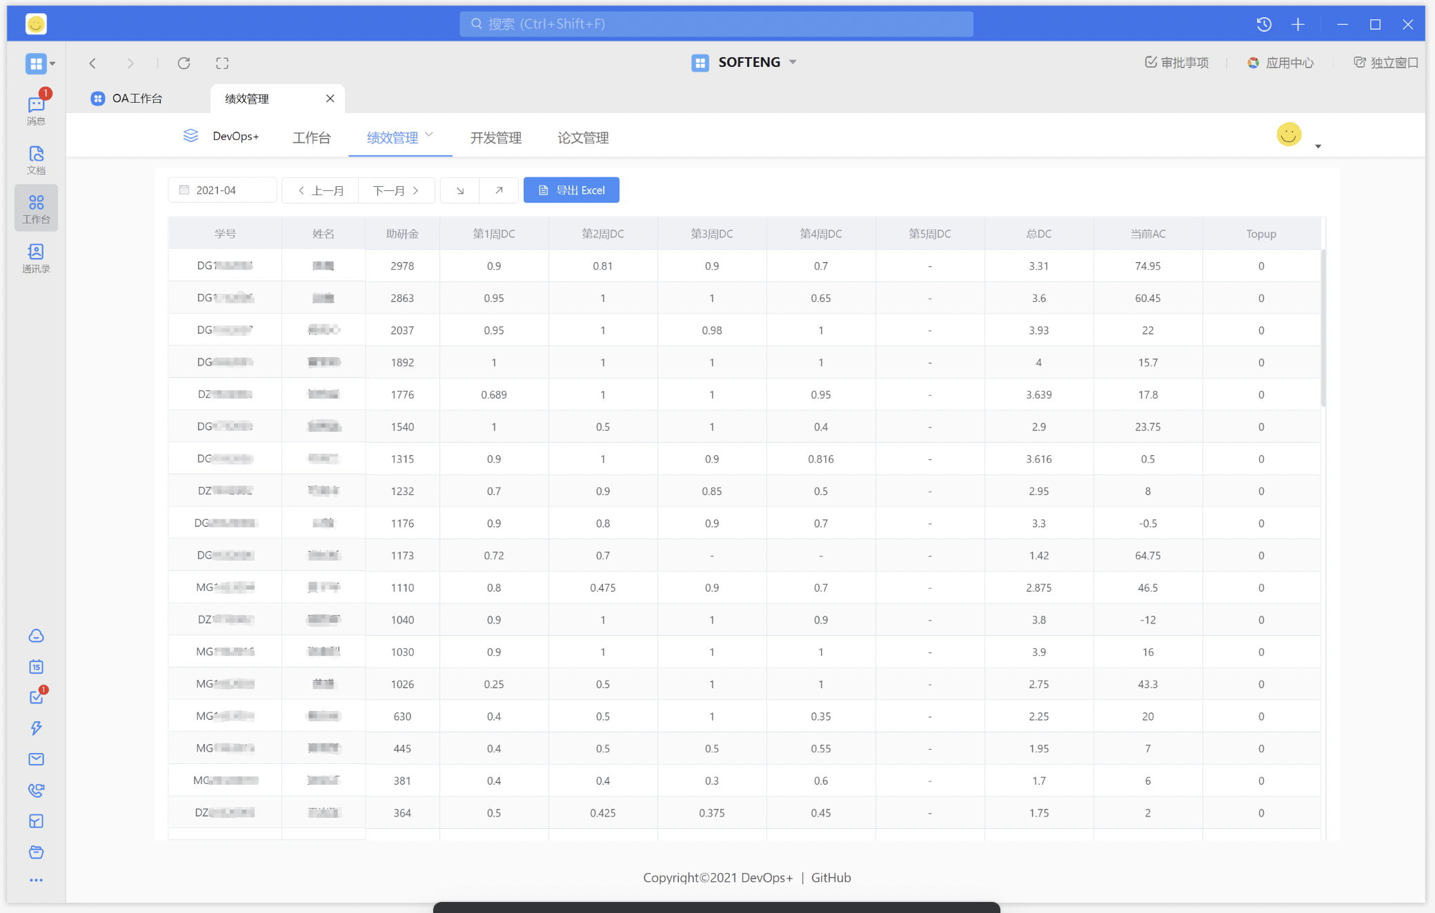Open the 论文管理 menu item
1435x913 pixels.
[582, 138]
